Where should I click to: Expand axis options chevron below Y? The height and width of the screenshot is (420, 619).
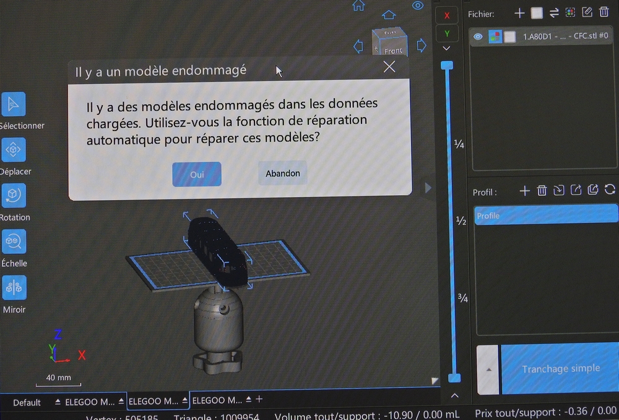(x=446, y=48)
